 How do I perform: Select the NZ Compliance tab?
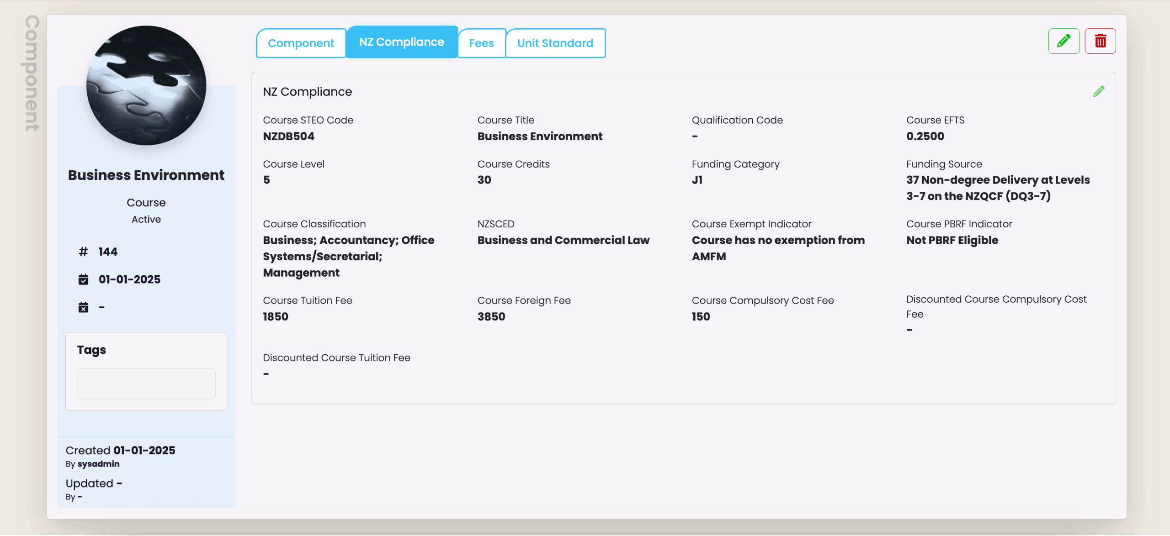pos(402,42)
